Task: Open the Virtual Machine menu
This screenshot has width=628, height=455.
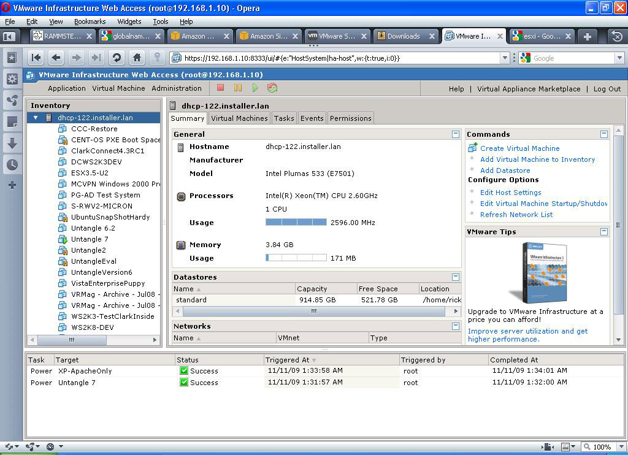Action: (x=118, y=88)
